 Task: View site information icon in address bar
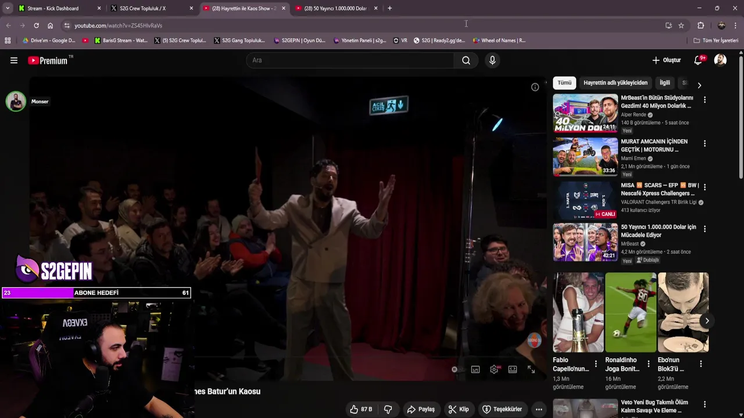[67, 26]
